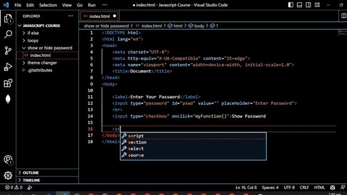Choose the section autocomplete suggestion

(193, 142)
